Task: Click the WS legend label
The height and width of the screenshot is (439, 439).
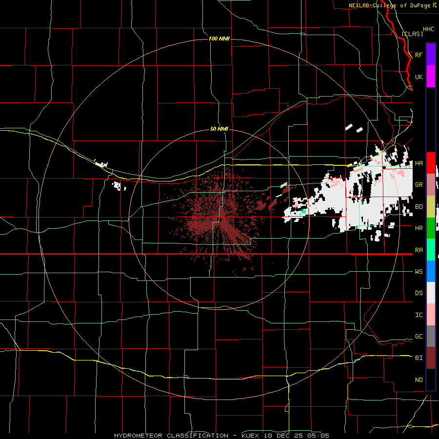Action: pos(419,272)
